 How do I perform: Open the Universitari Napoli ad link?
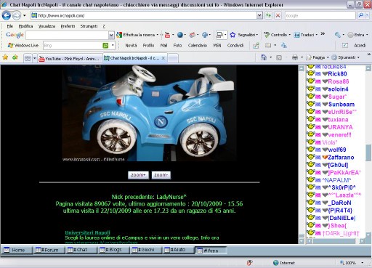tap(87, 232)
